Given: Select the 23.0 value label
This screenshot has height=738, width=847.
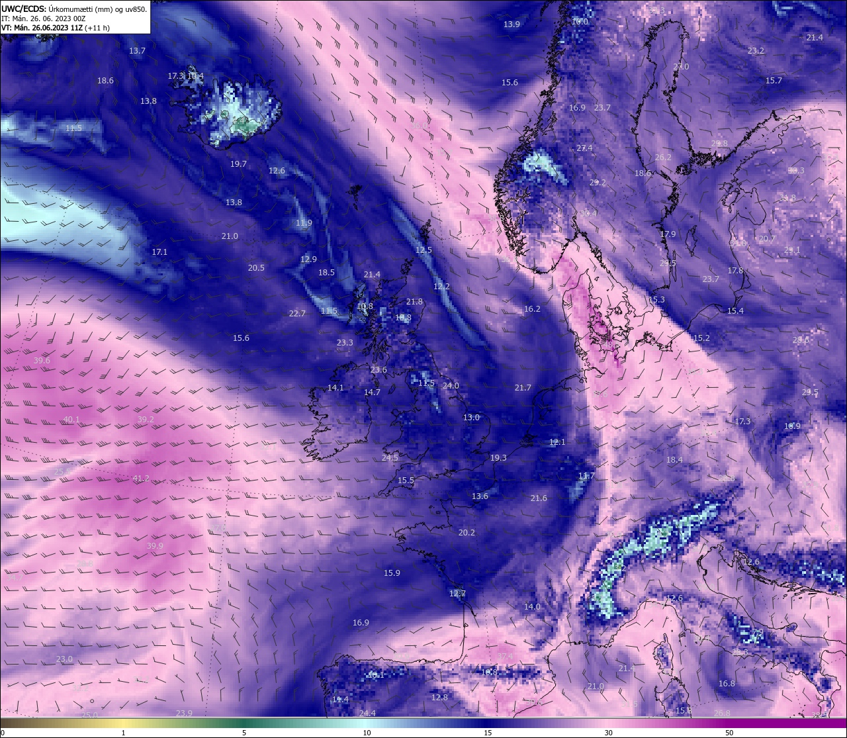Looking at the screenshot, I should 64,659.
